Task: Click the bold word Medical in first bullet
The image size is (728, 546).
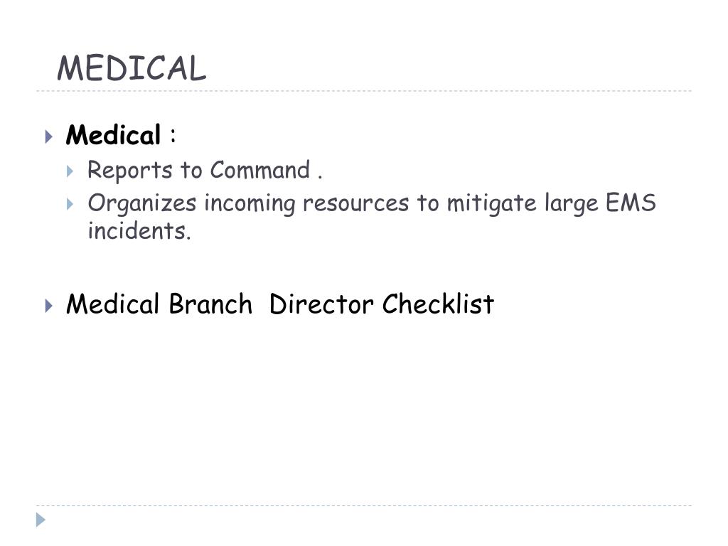Action: (113, 136)
